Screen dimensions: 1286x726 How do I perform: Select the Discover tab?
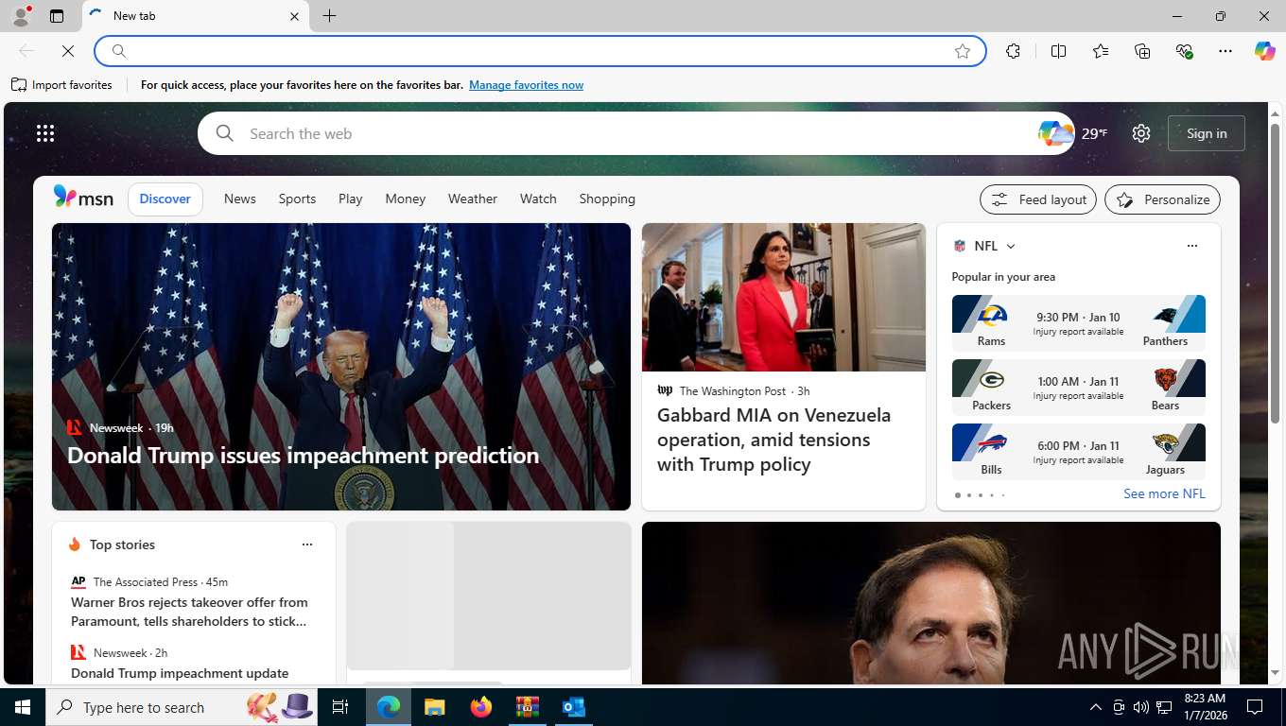[x=165, y=199]
